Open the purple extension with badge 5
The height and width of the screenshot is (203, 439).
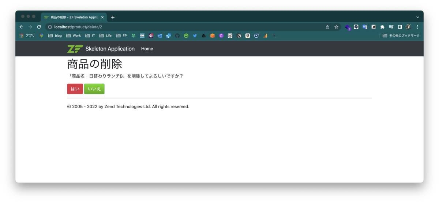click(x=348, y=27)
